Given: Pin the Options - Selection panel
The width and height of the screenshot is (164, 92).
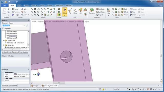Looking at the screenshot, I should point(28,56).
